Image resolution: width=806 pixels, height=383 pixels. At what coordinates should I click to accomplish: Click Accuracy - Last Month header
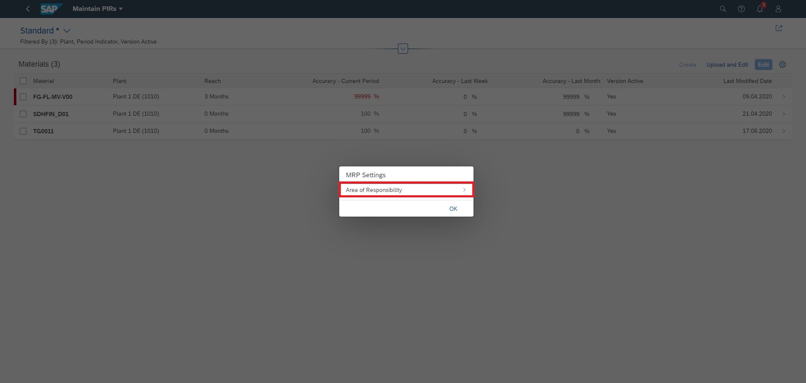(x=571, y=81)
